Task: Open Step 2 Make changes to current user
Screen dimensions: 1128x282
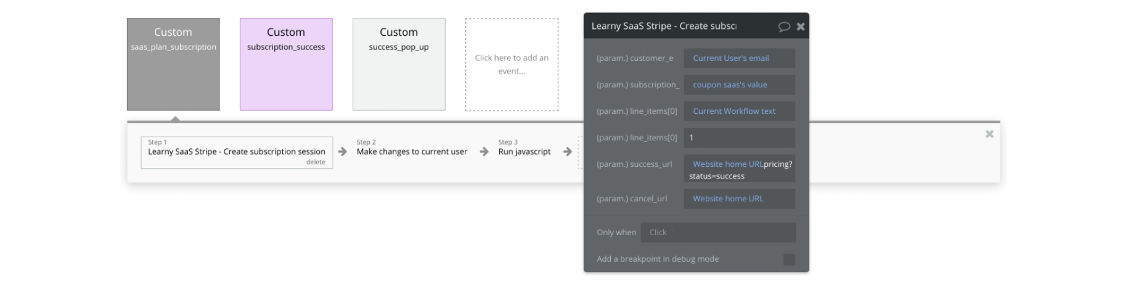Action: (412, 151)
